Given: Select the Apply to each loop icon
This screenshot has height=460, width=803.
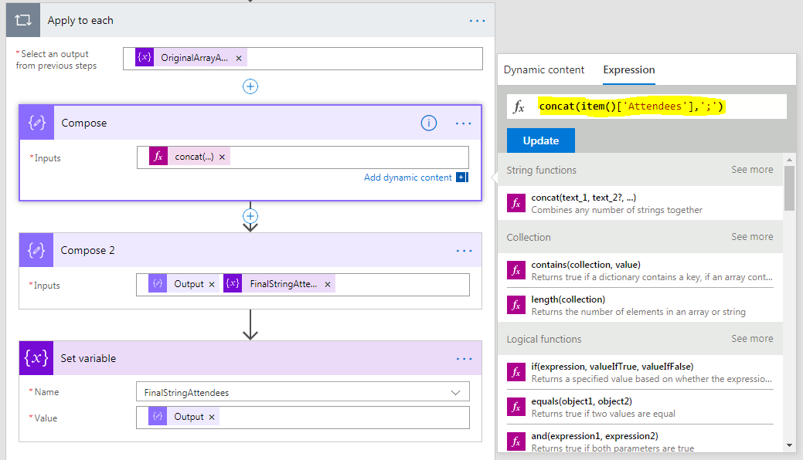Looking at the screenshot, I should tap(22, 19).
